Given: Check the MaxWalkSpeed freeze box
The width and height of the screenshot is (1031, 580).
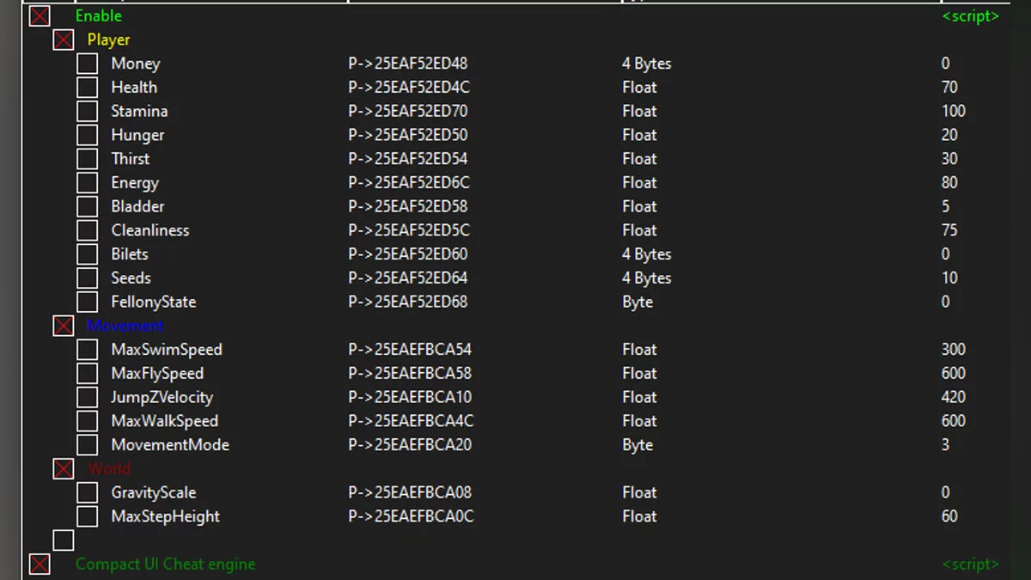Looking at the screenshot, I should [x=88, y=421].
